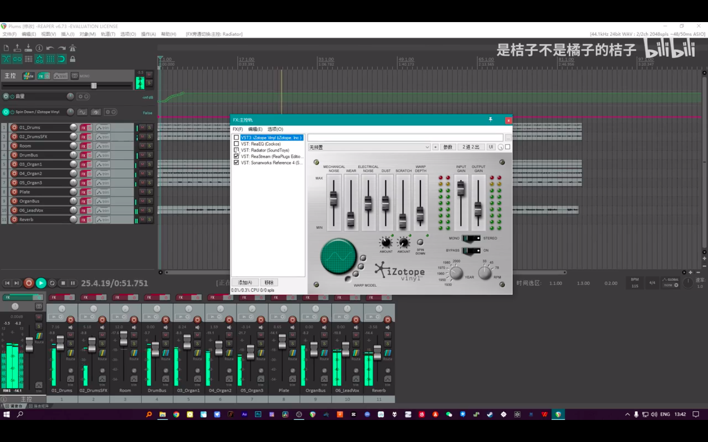Toggle the transport Repeat loop button
Viewport: 708px width, 442px height.
[52, 283]
